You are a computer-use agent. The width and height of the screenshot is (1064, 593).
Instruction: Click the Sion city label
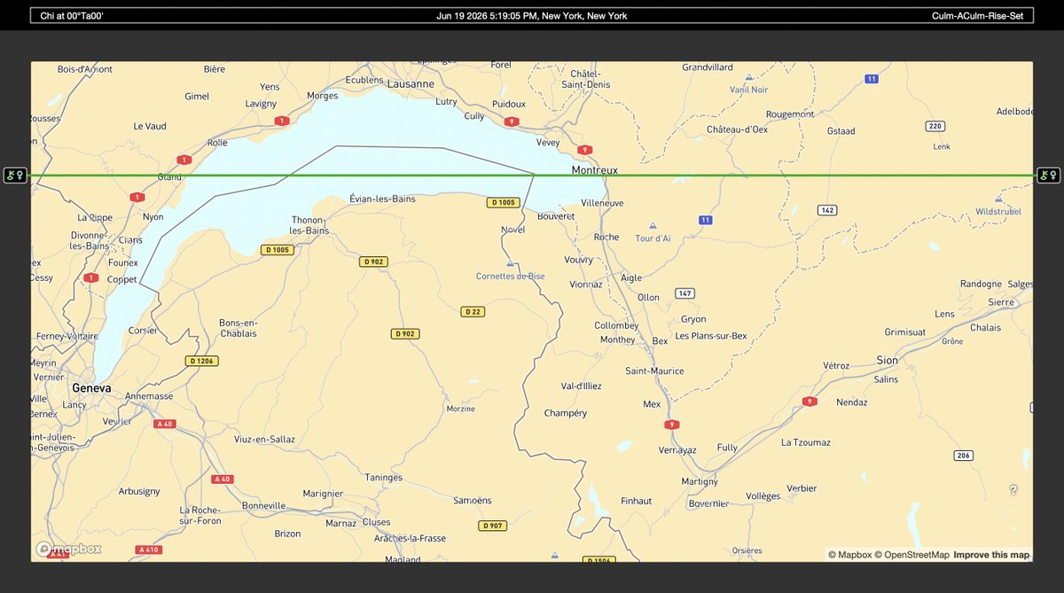pyautogui.click(x=887, y=360)
